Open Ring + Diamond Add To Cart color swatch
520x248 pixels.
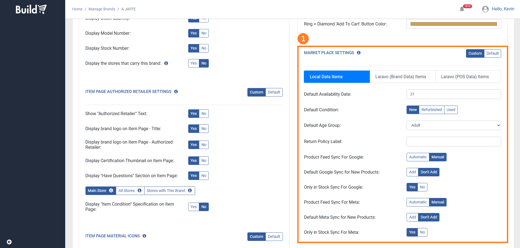[x=454, y=24]
